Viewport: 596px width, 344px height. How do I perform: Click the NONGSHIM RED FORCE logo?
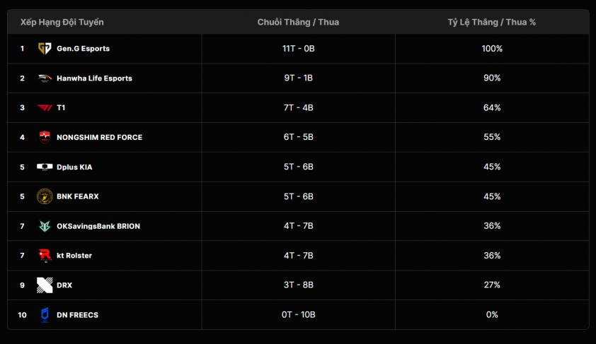45,137
